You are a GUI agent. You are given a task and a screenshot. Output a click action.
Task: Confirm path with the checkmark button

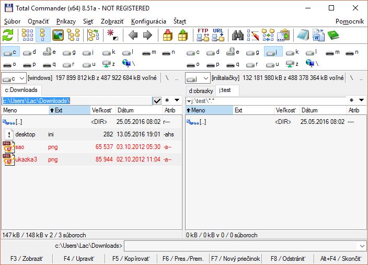[157, 101]
